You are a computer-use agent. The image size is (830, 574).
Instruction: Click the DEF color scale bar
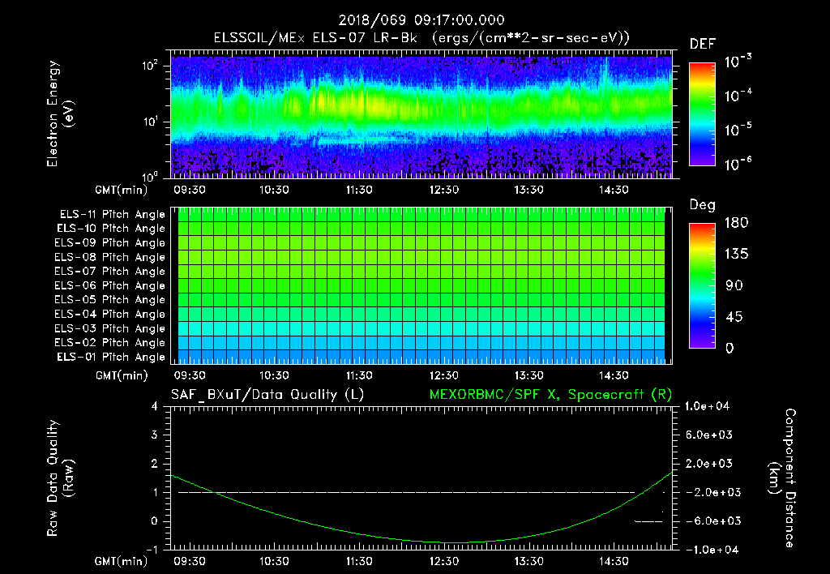702,114
